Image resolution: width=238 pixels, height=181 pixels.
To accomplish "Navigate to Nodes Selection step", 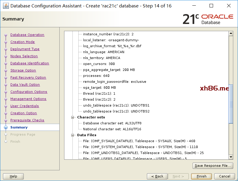I will point(24,56).
